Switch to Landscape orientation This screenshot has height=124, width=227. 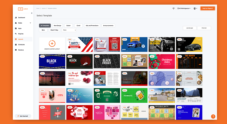pyautogui.click(x=190, y=28)
